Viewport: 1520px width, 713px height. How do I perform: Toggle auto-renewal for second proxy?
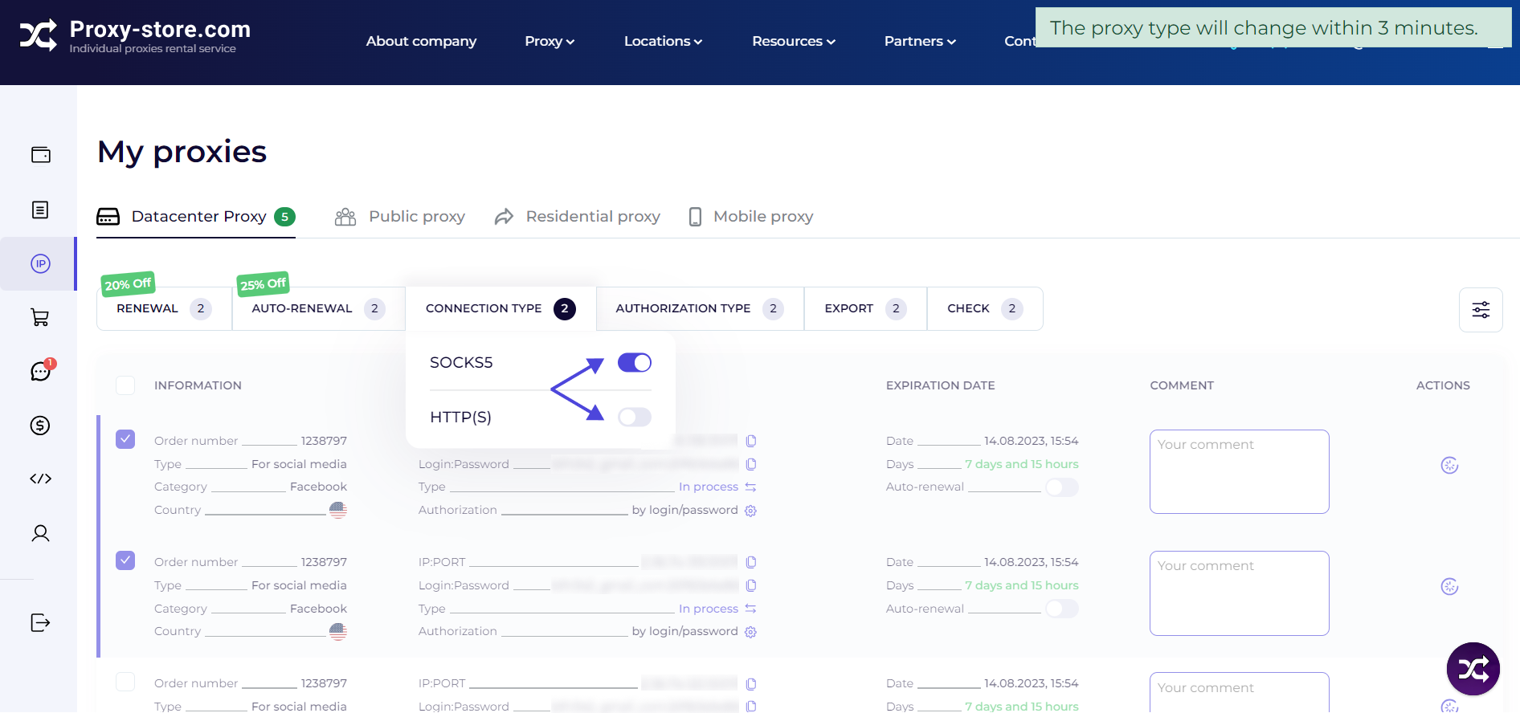(1061, 609)
